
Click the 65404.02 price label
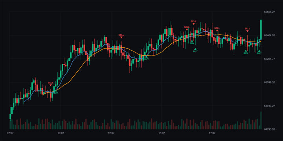point(270,35)
